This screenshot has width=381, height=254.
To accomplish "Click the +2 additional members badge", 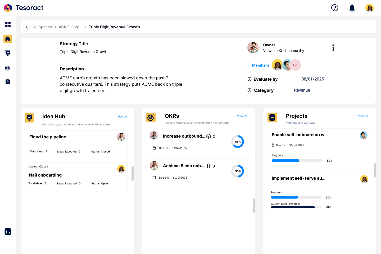I will 295,65.
